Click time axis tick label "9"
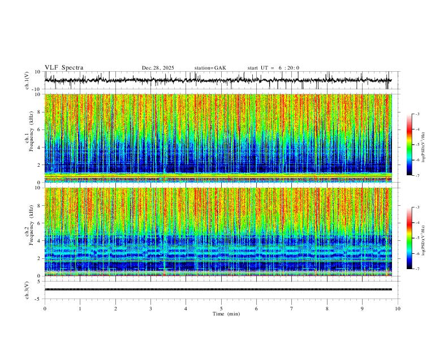 tap(362, 309)
